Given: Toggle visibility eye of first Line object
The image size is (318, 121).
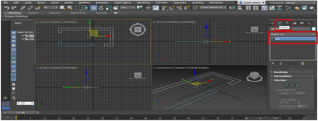Looking at the screenshot, I should [23, 36].
